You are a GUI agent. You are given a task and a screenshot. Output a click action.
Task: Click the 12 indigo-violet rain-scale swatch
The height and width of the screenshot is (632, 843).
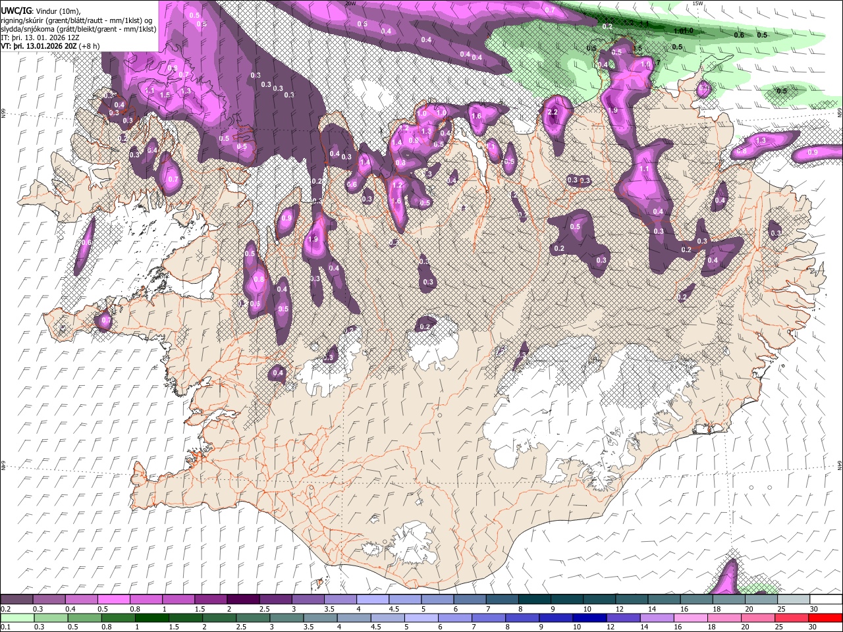[623, 618]
